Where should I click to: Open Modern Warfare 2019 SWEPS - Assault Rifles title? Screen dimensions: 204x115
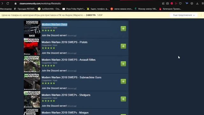click(69, 60)
